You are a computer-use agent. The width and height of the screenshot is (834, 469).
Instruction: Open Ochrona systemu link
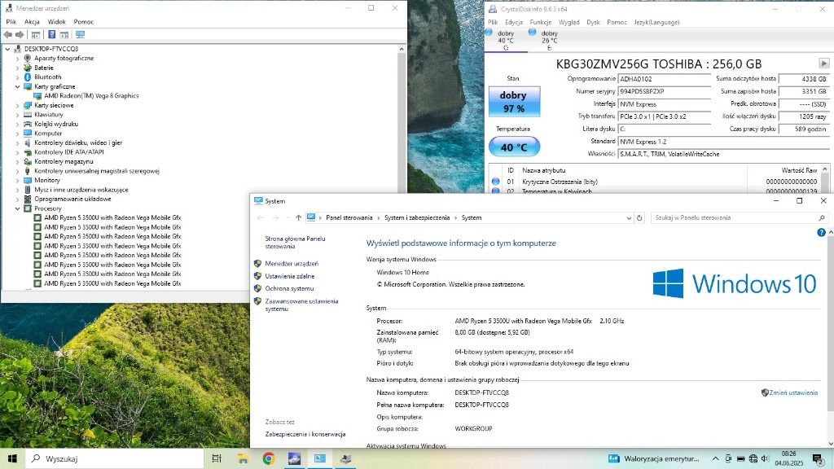click(289, 289)
